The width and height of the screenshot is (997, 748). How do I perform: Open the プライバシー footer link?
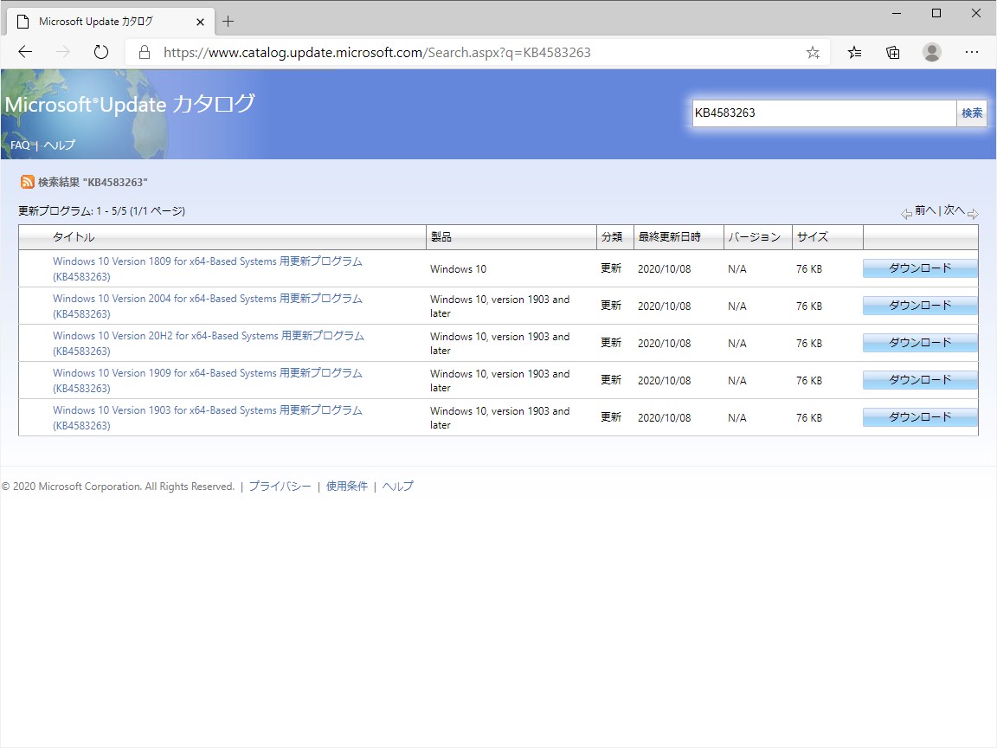click(280, 486)
